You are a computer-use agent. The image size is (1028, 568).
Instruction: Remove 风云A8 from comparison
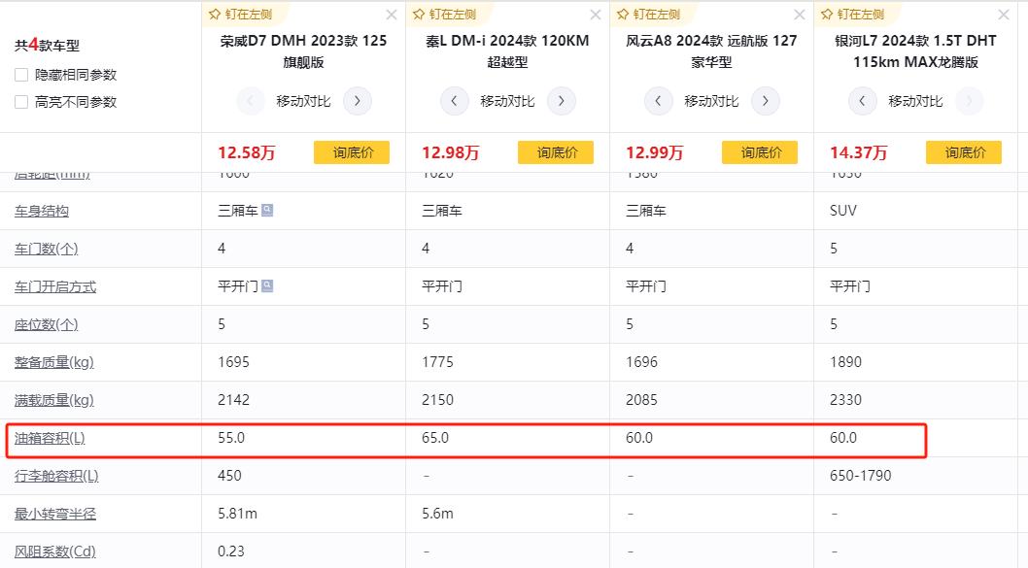(x=800, y=15)
